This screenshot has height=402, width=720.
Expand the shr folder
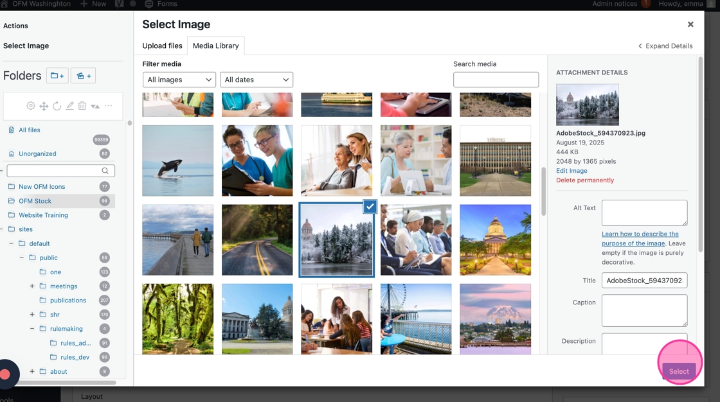pyautogui.click(x=32, y=315)
